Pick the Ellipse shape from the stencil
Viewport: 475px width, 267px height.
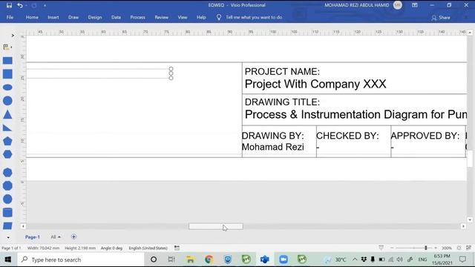click(7, 88)
